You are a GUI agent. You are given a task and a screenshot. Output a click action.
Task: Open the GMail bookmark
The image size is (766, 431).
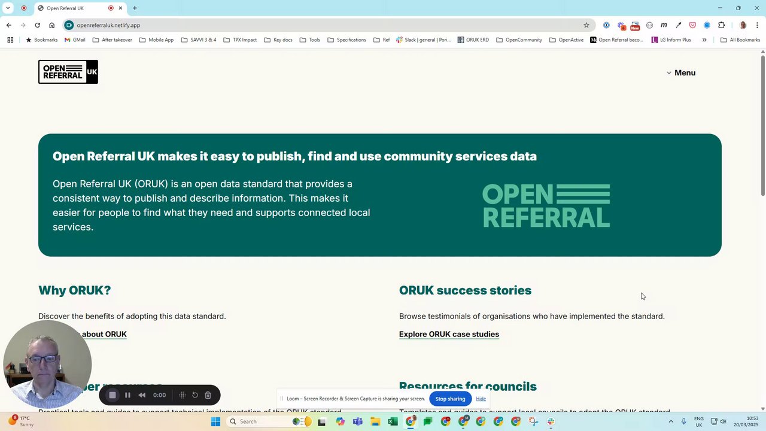[75, 40]
